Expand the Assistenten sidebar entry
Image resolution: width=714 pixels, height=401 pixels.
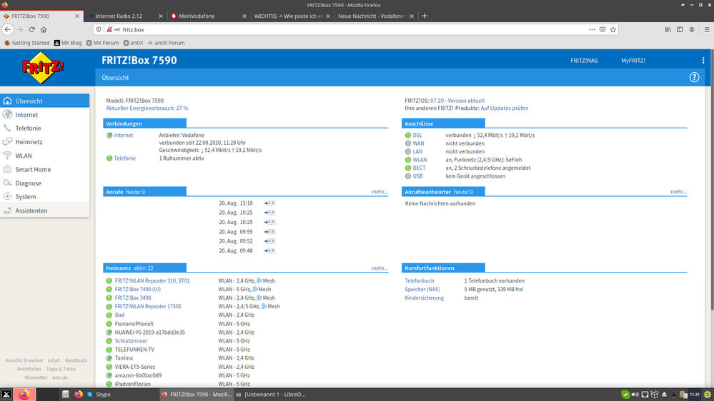(x=31, y=210)
